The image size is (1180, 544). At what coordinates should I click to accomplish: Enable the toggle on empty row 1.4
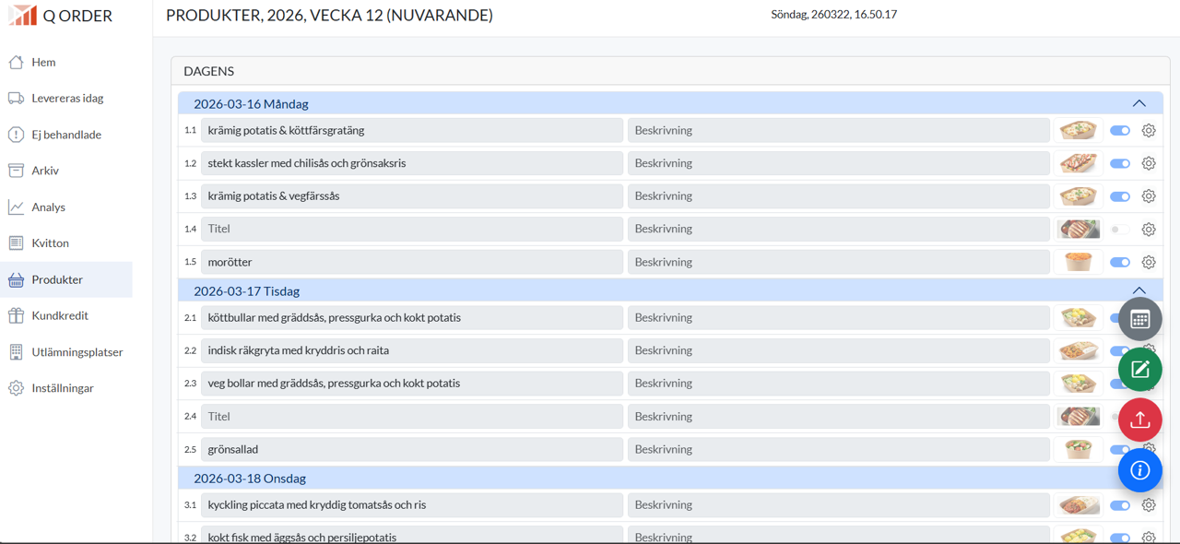(1120, 230)
